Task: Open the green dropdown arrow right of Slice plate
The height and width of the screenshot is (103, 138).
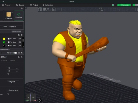Action: pyautogui.click(x=134, y=5)
